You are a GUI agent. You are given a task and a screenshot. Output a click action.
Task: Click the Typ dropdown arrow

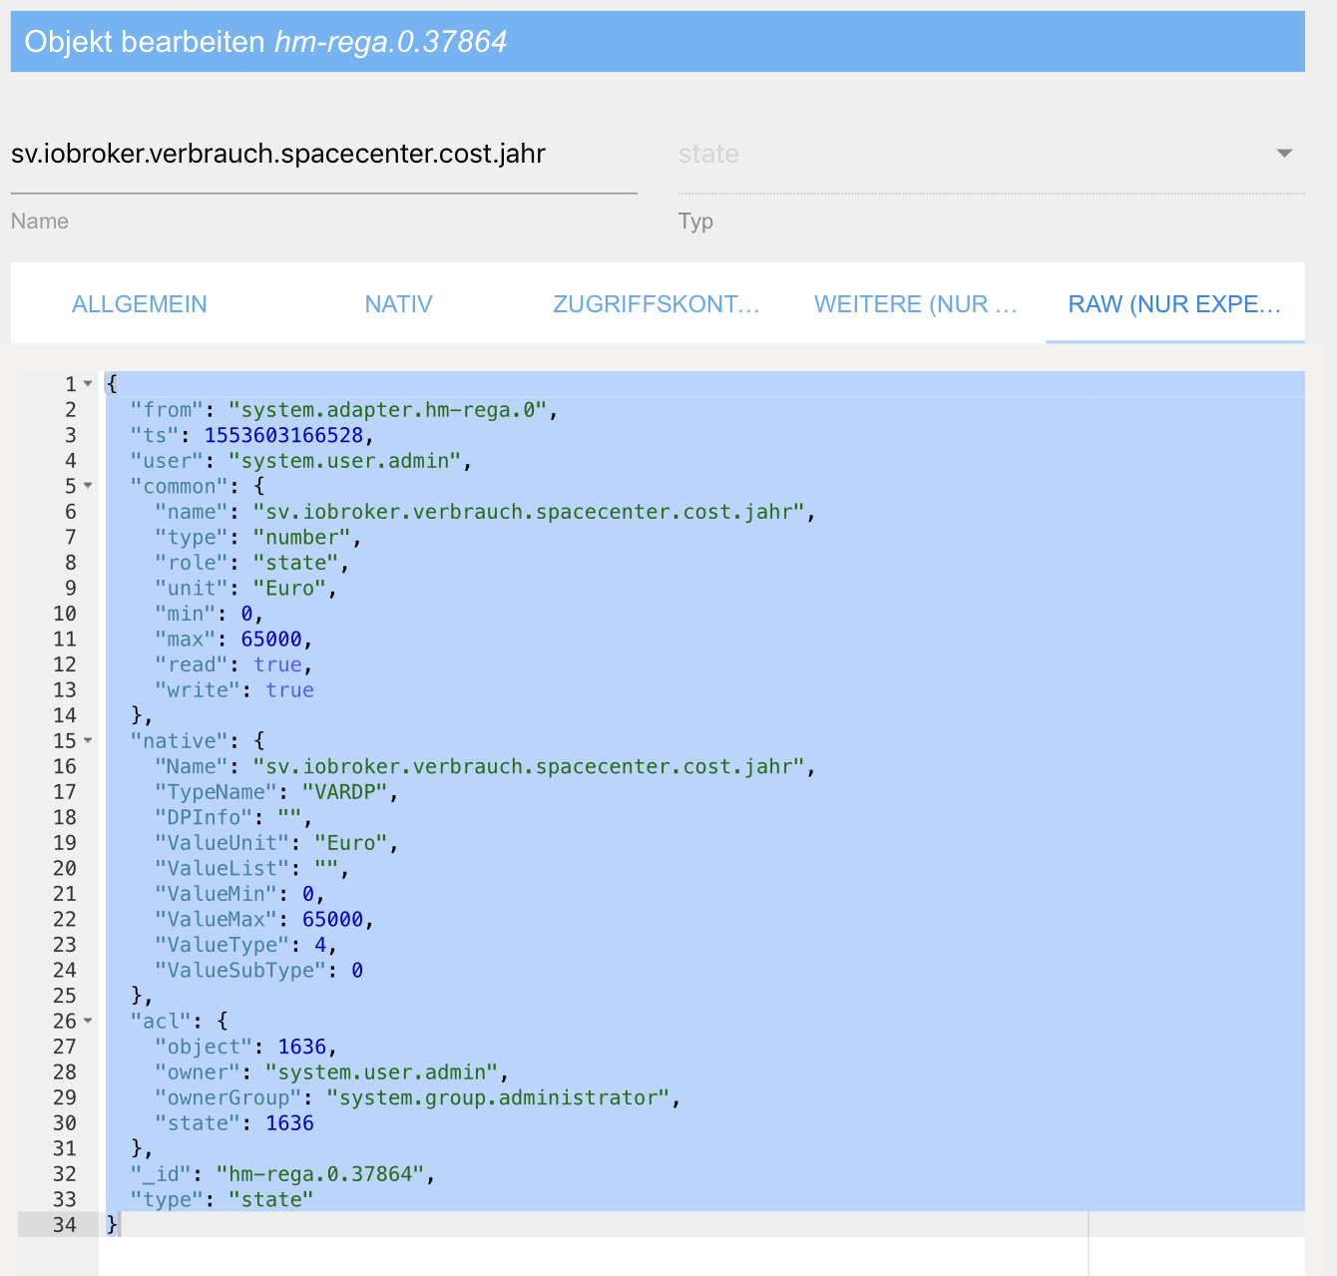(x=1284, y=154)
